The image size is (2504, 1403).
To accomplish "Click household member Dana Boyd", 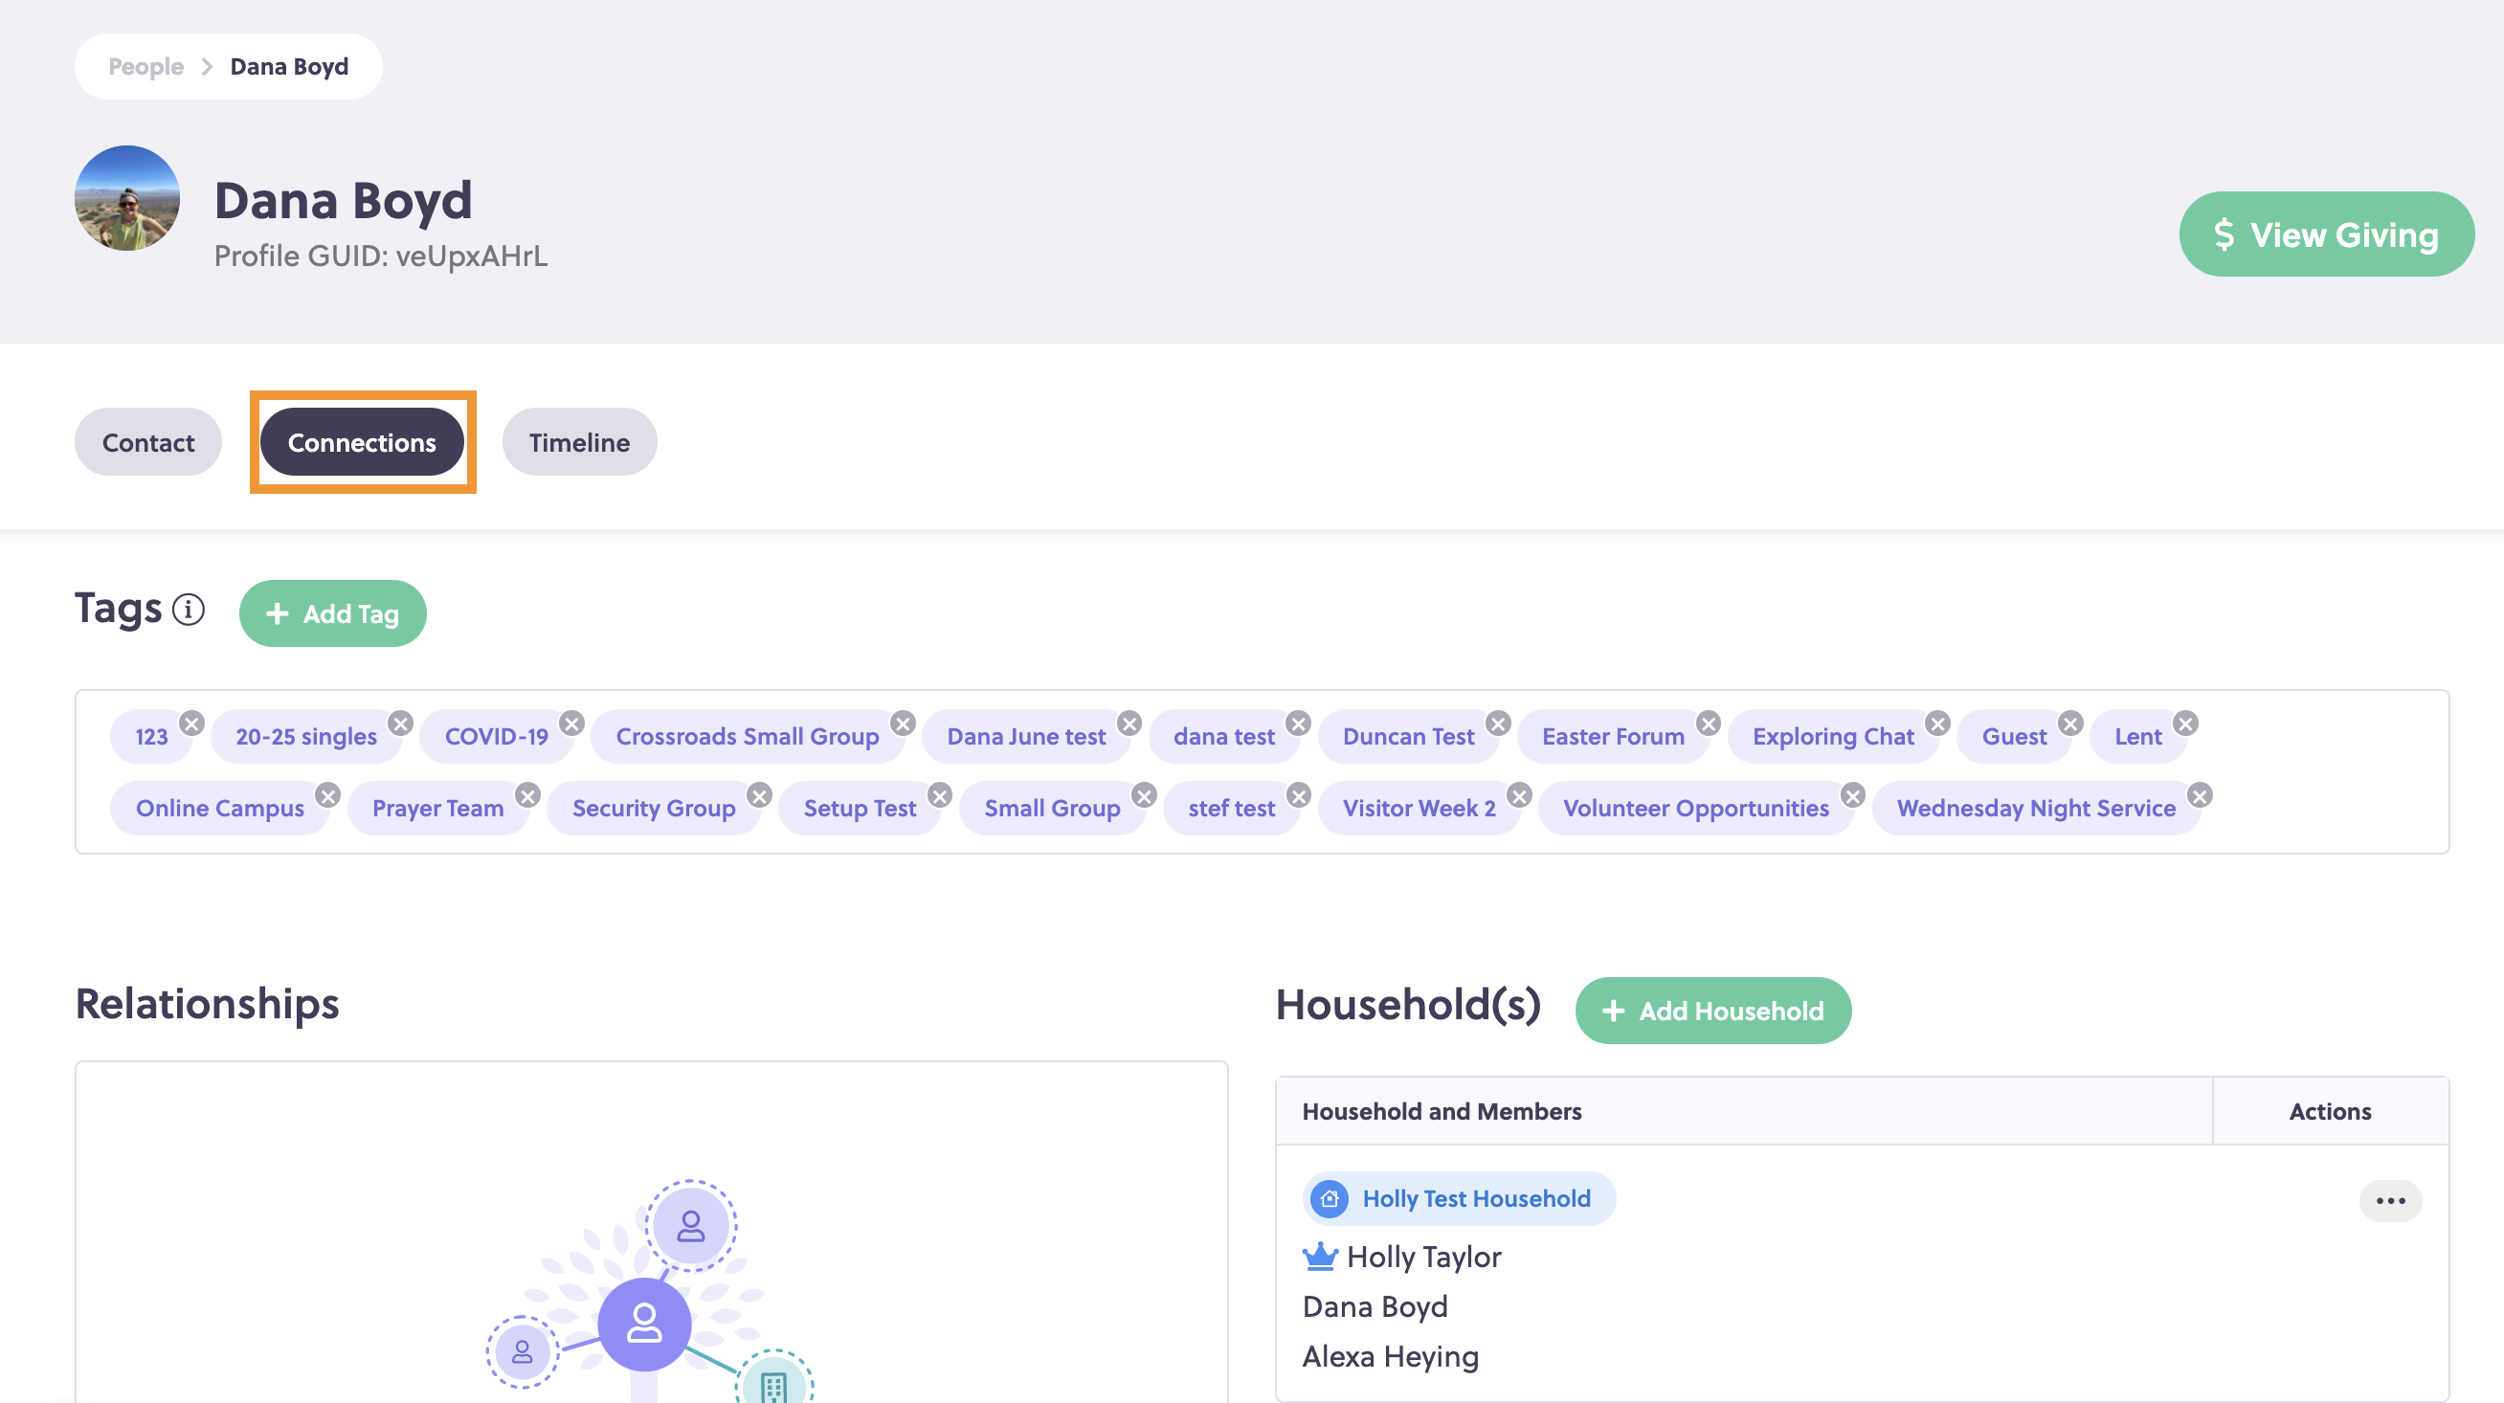I will pyautogui.click(x=1375, y=1306).
